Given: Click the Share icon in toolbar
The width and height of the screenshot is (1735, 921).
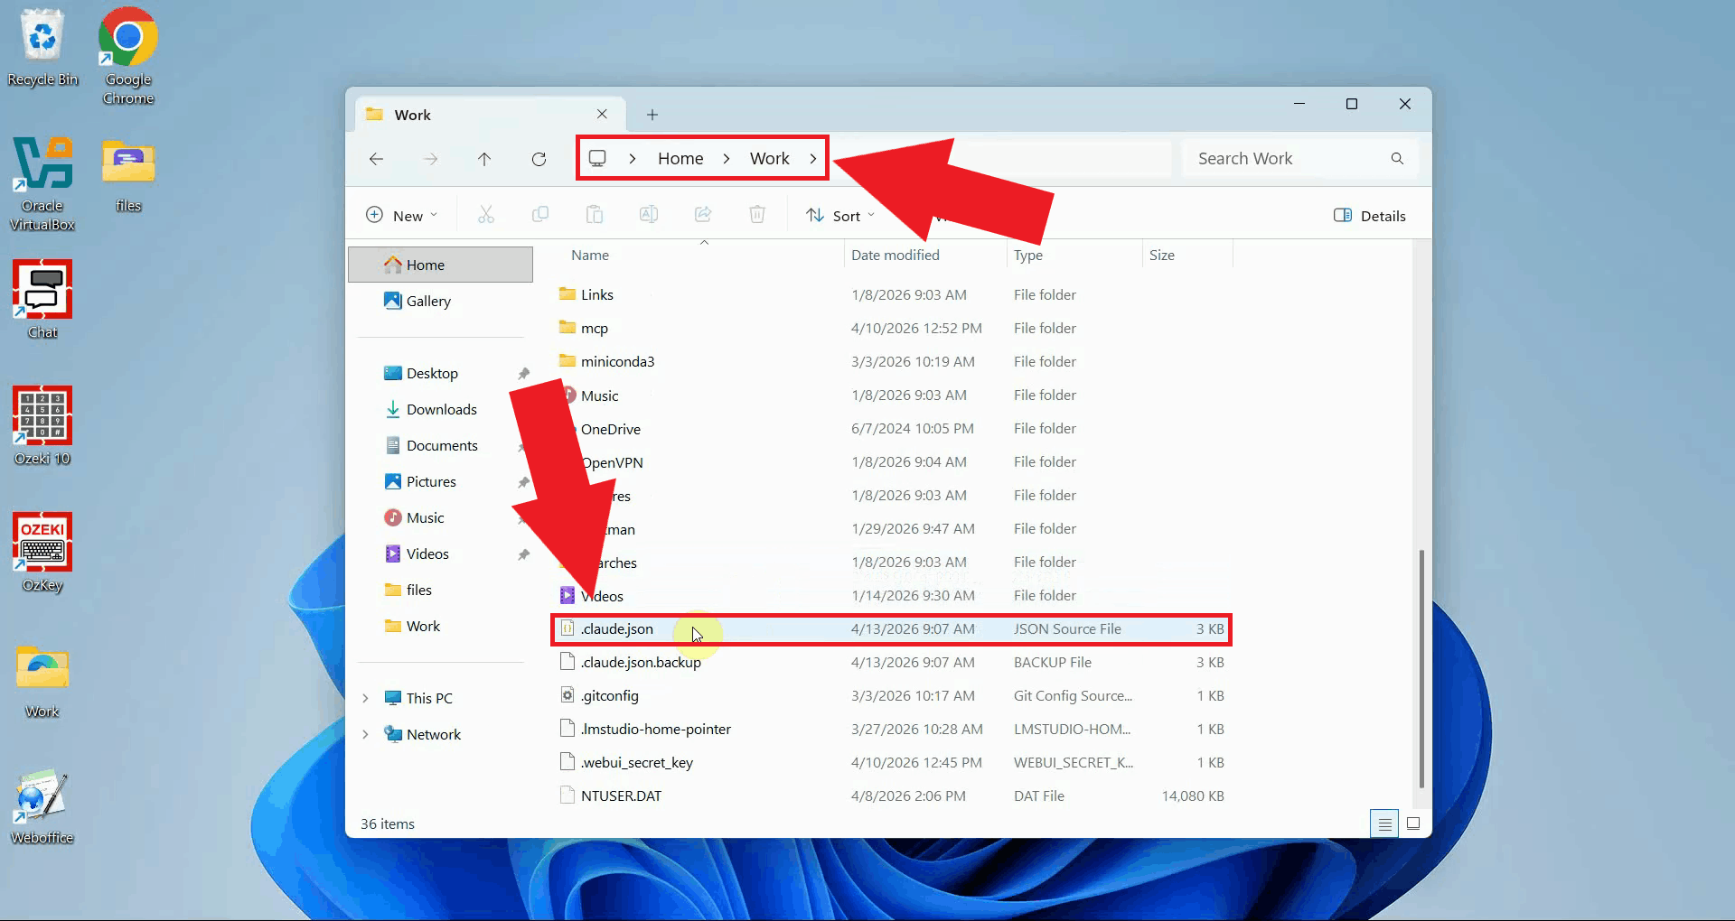Looking at the screenshot, I should (x=703, y=215).
